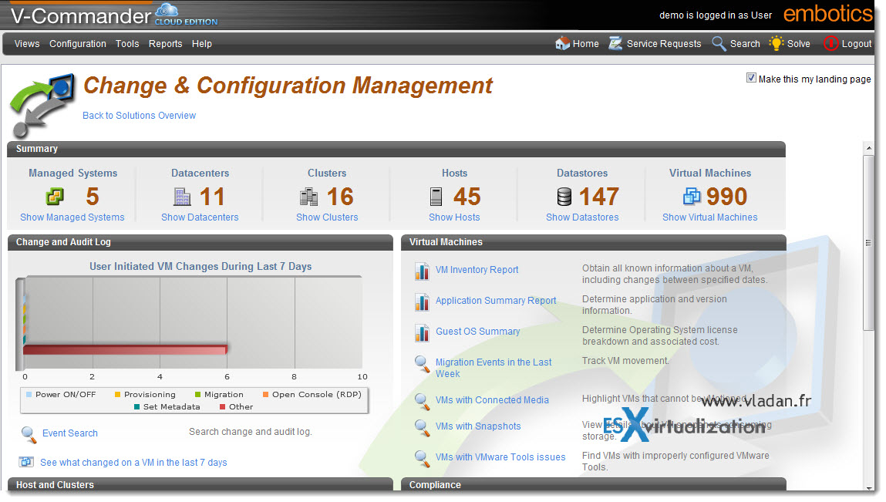Toggle 'Make this my landing page' checkbox
The image size is (886, 502).
pyautogui.click(x=751, y=78)
